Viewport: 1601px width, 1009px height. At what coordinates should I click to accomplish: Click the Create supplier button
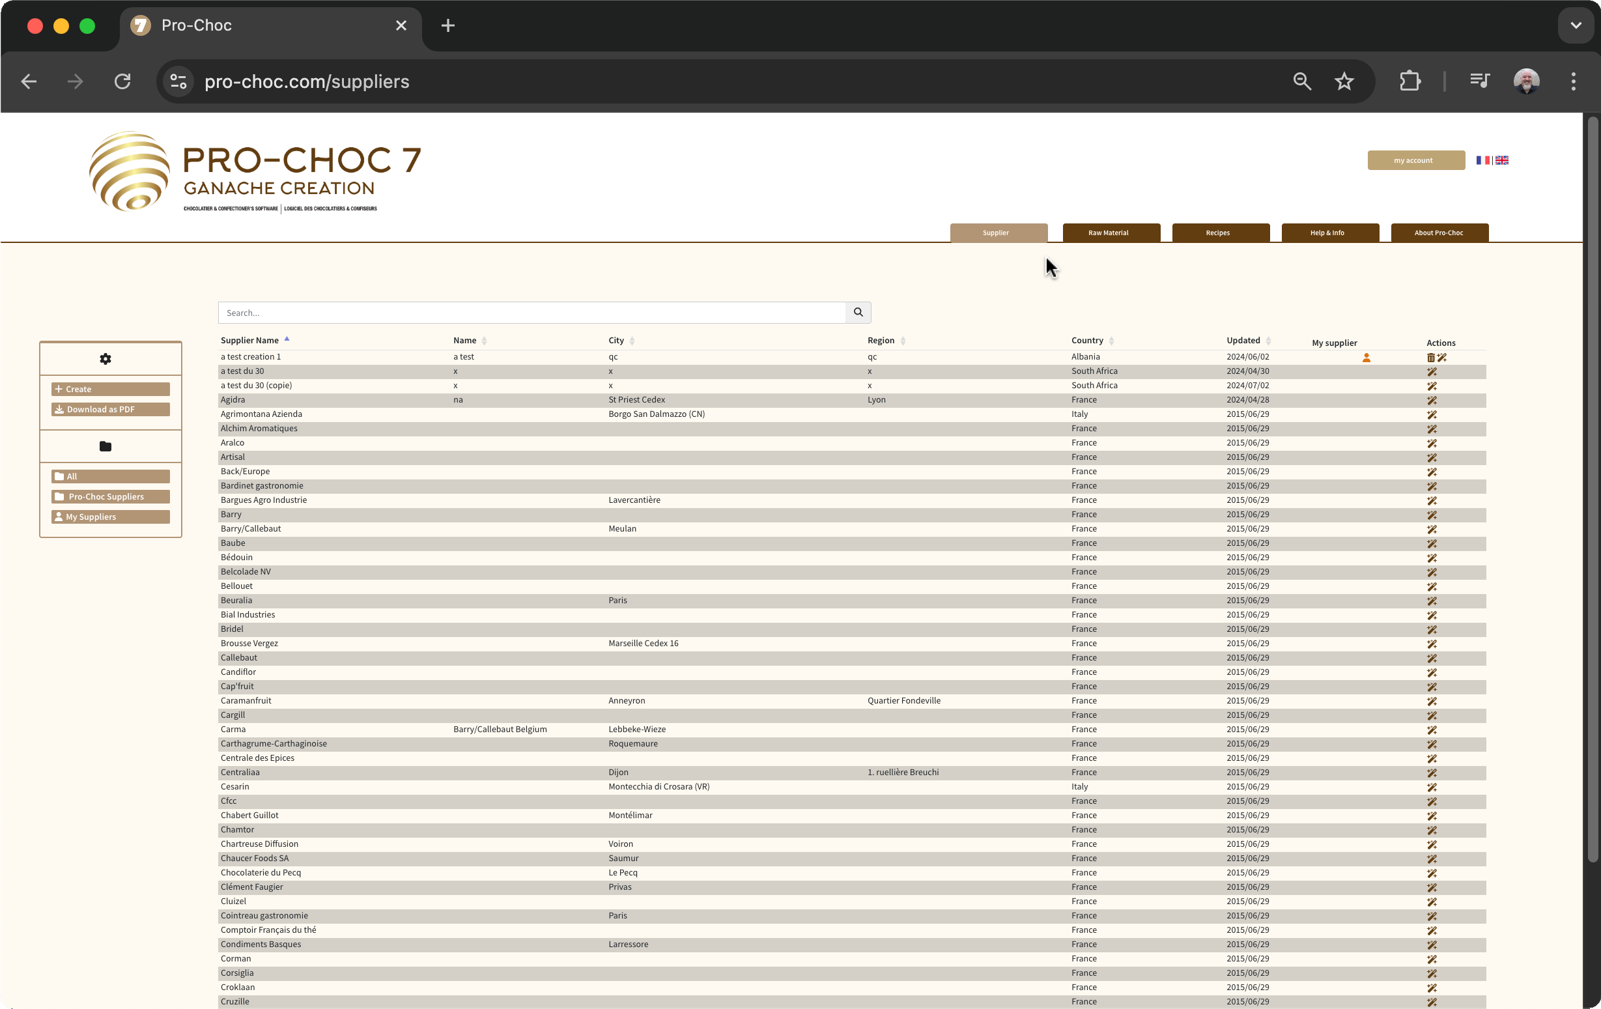(x=110, y=389)
